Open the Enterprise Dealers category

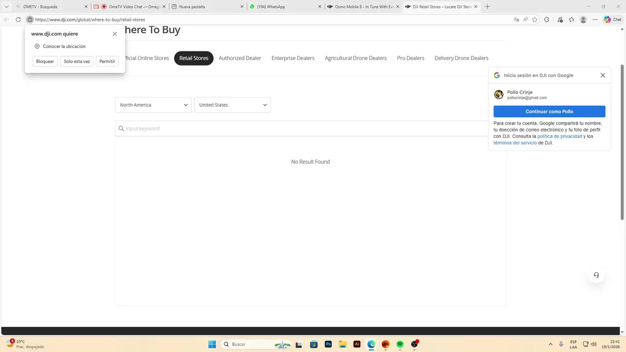tap(293, 58)
